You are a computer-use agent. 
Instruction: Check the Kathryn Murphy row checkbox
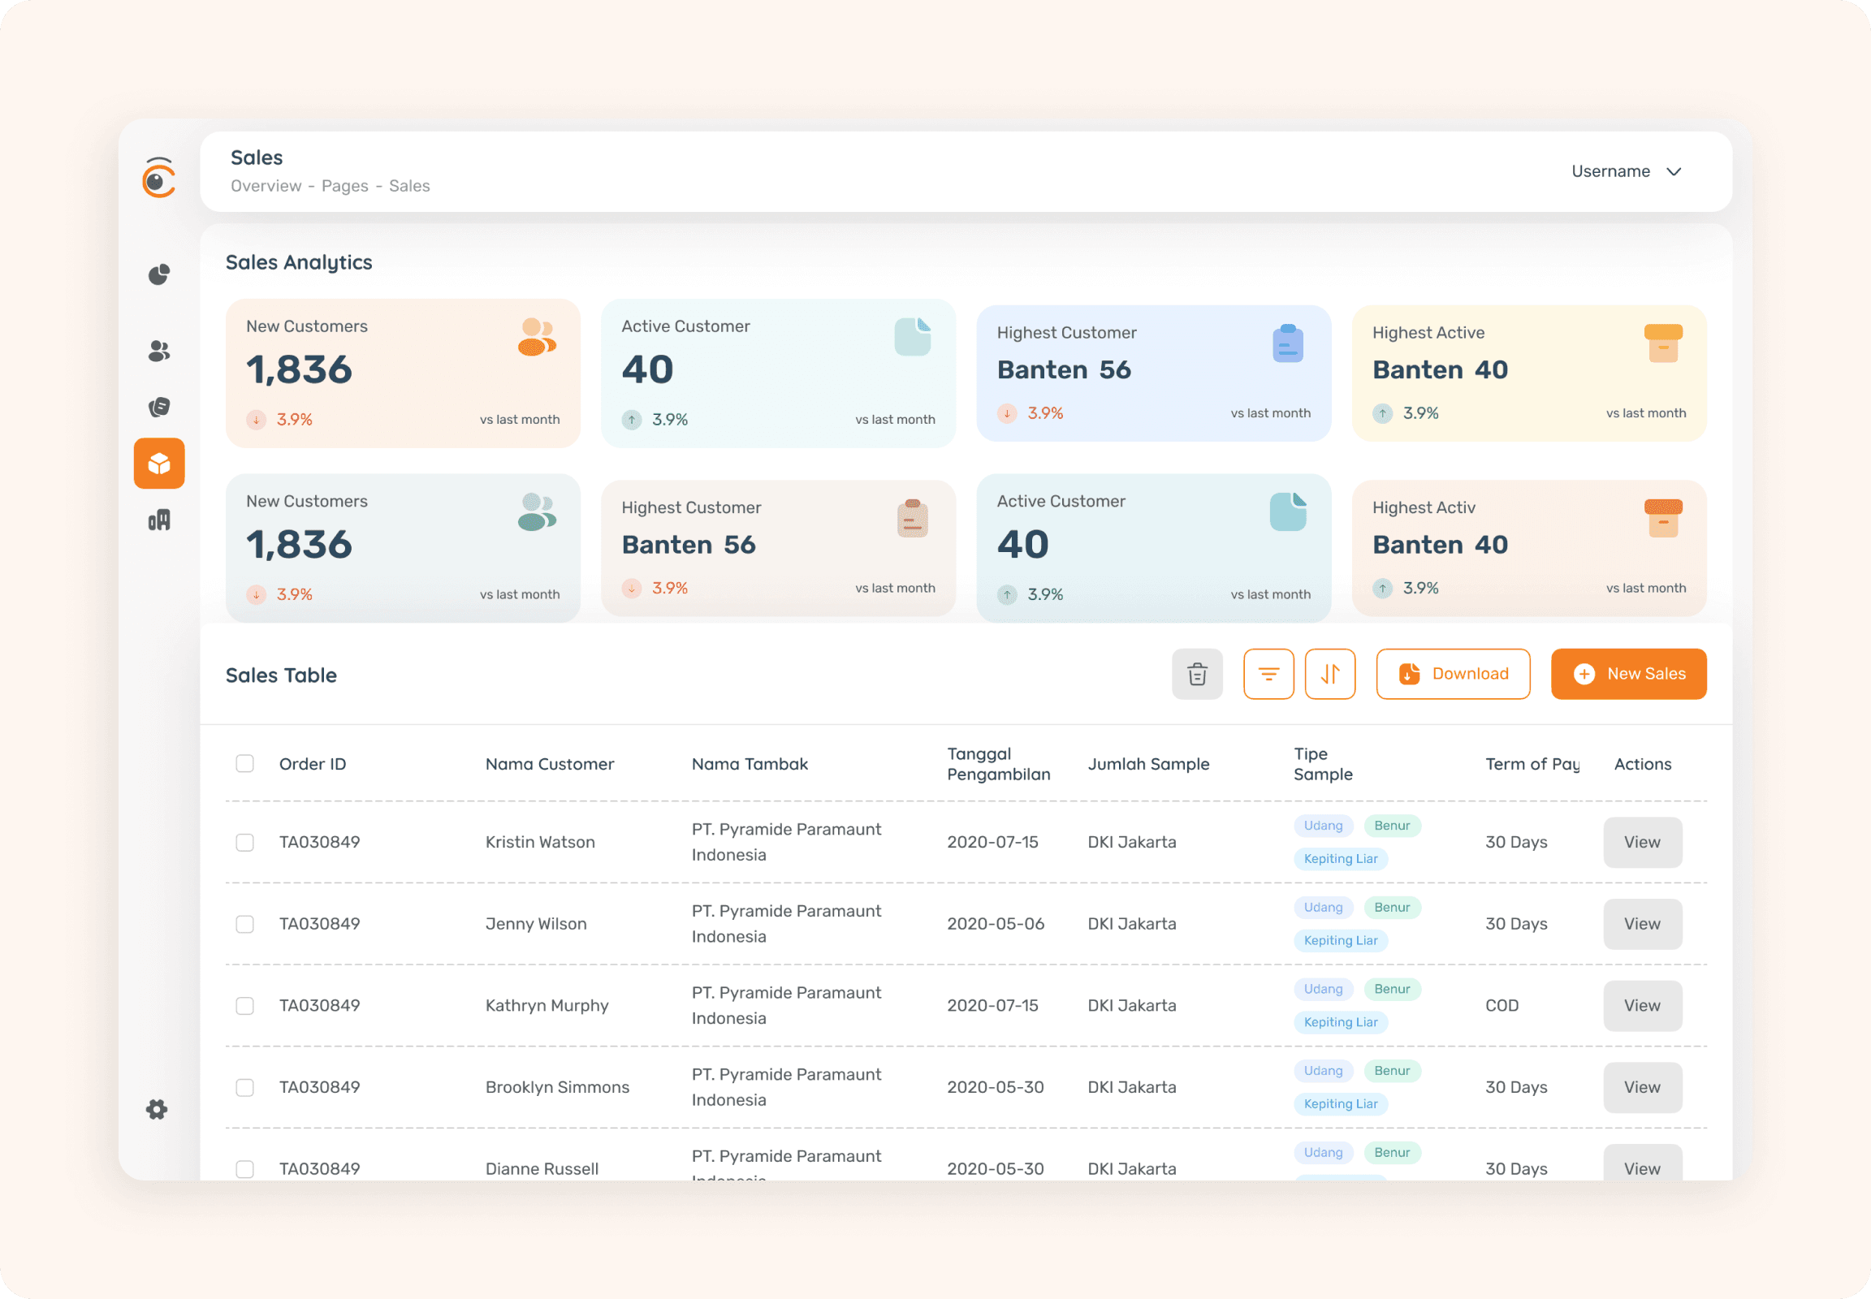[x=244, y=1006]
